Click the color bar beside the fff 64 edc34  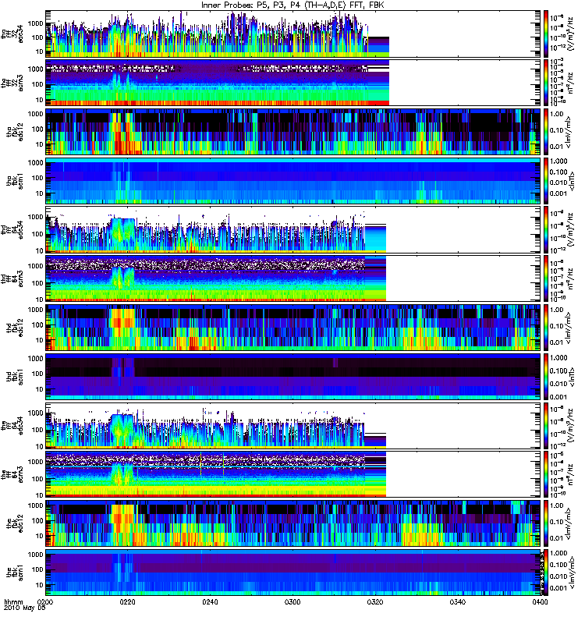[x=546, y=425]
